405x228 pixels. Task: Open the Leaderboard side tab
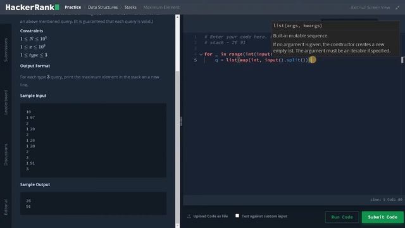6,102
